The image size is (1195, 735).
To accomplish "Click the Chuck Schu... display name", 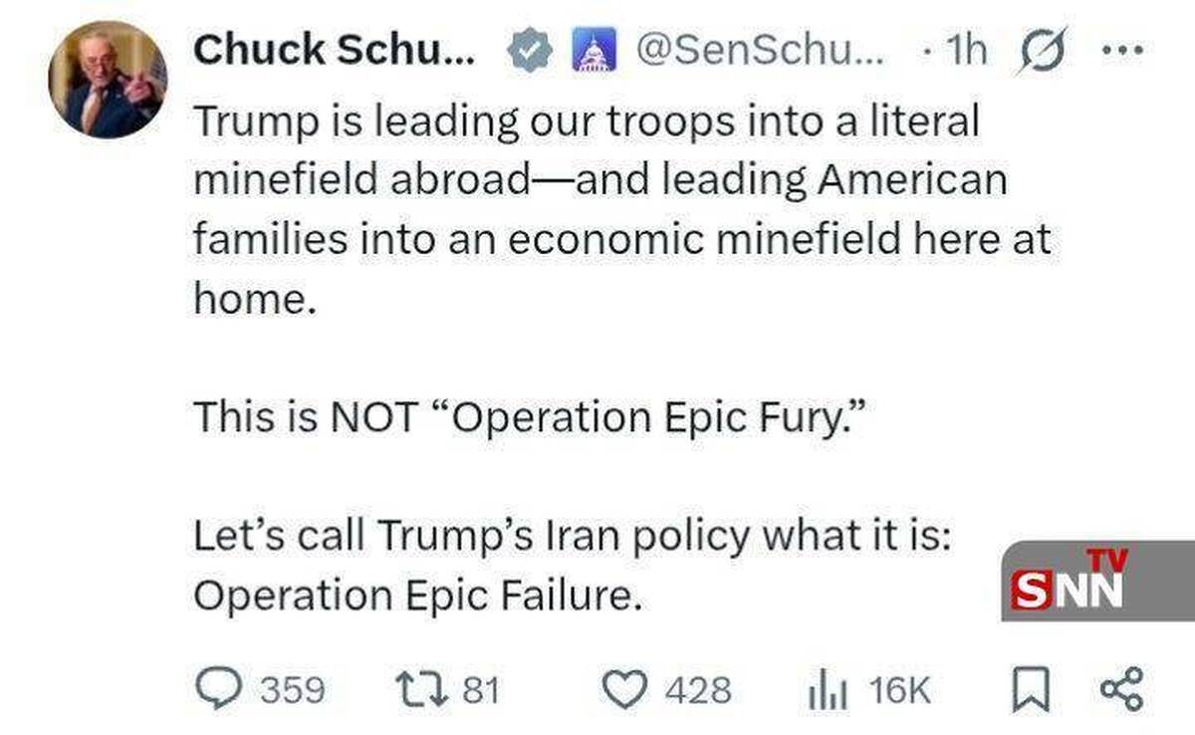I will (x=339, y=50).
